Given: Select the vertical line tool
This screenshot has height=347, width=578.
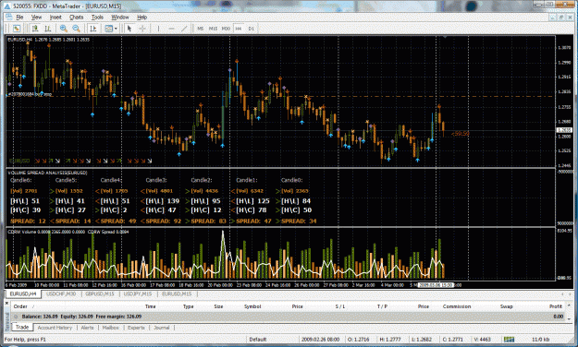Looking at the screenshot, I should [158, 29].
